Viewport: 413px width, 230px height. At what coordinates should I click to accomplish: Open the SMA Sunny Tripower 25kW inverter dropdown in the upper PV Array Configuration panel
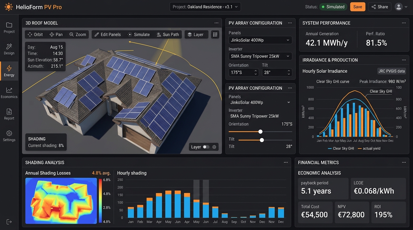260,56
